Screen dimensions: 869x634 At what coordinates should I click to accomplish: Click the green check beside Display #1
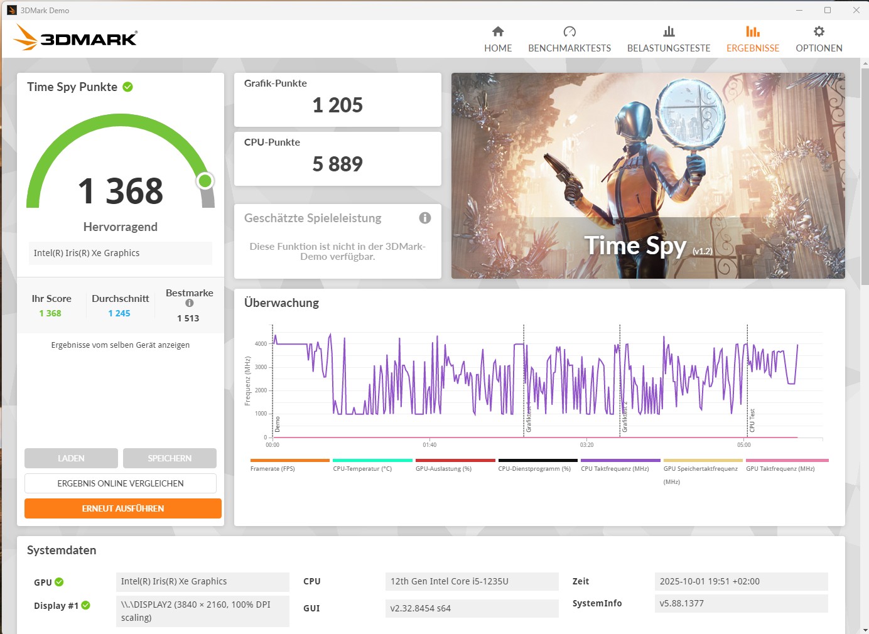(x=86, y=605)
